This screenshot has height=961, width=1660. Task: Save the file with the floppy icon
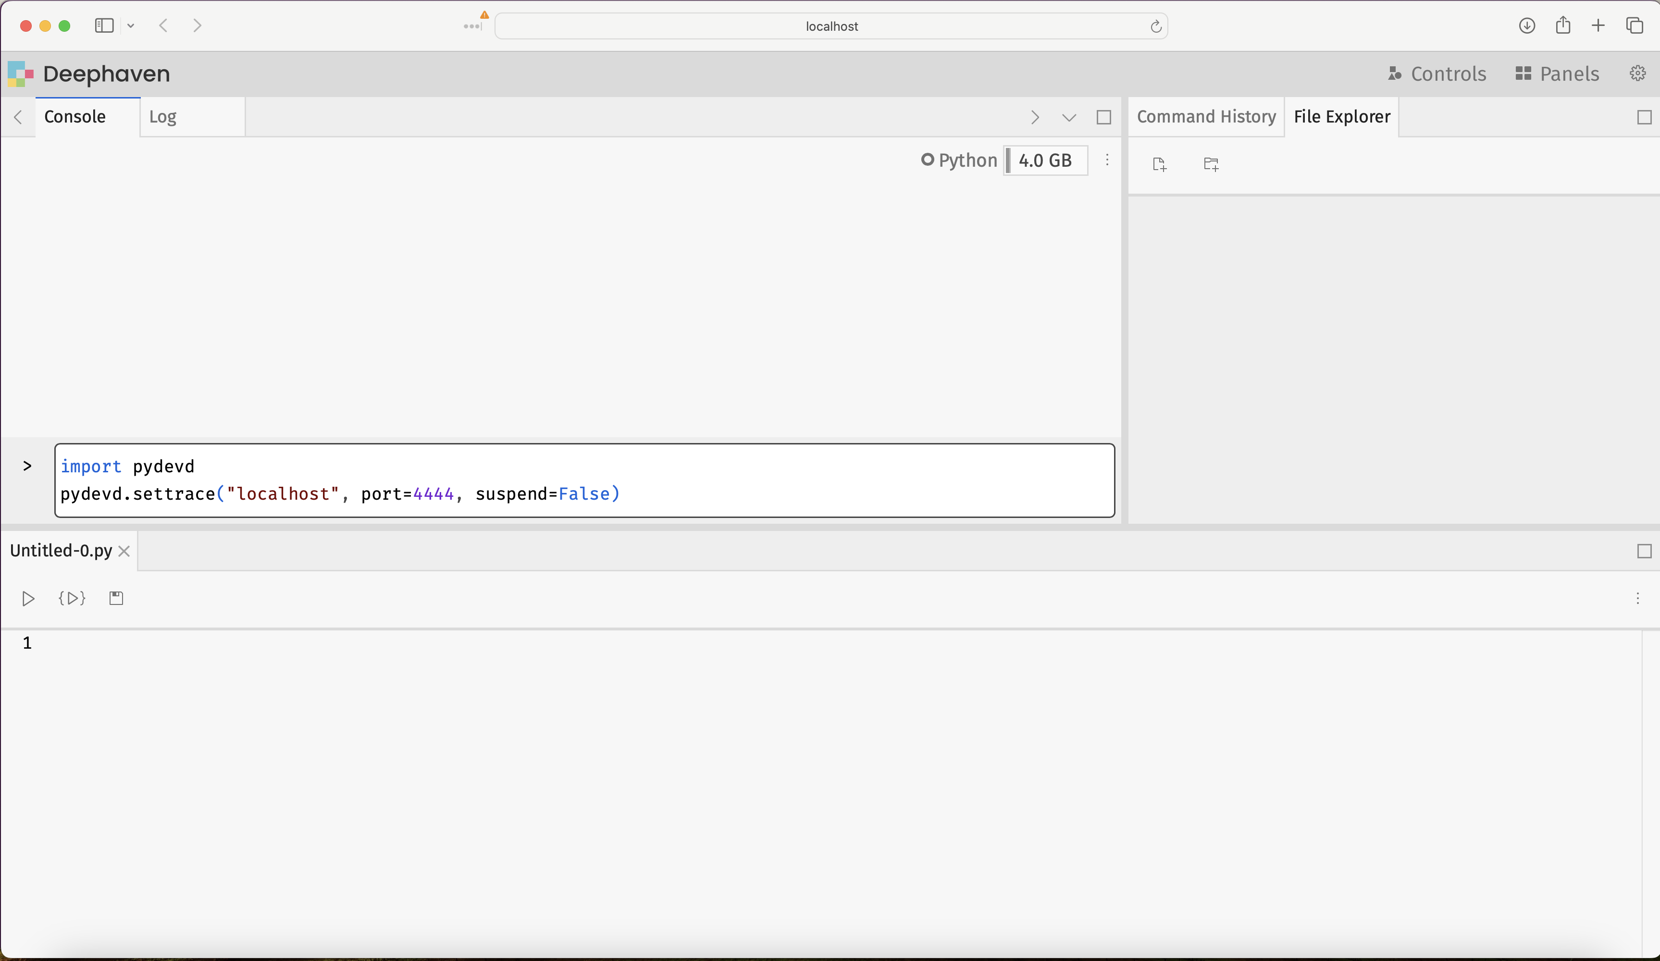[116, 598]
